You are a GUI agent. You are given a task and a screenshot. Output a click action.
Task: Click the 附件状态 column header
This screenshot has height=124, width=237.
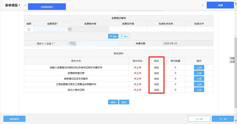coord(137,61)
